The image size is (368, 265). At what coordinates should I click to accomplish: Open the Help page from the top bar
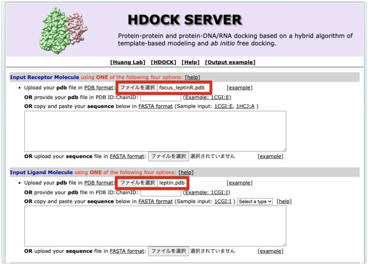click(x=191, y=62)
